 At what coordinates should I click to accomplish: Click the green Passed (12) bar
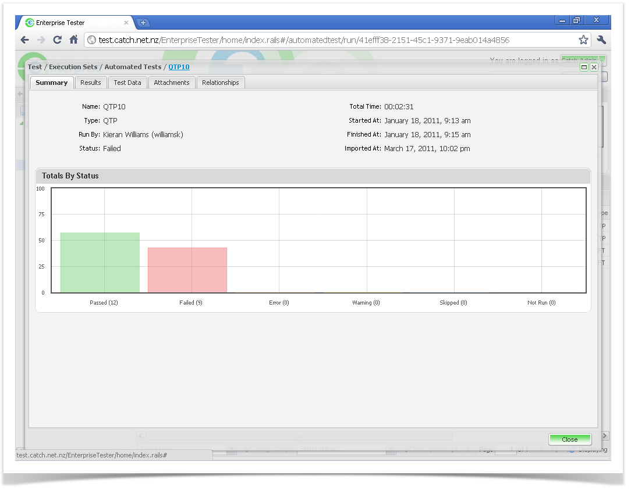(100, 263)
